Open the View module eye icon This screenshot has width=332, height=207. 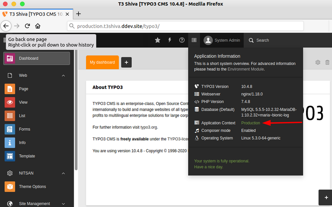coord(10,102)
